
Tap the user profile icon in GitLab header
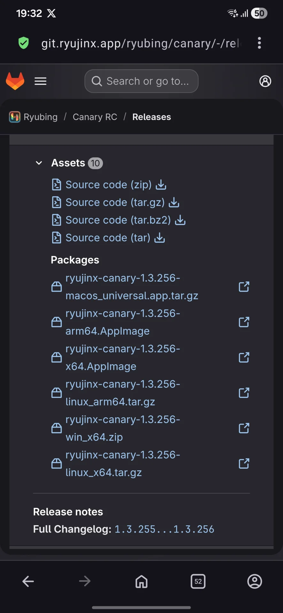tap(265, 81)
